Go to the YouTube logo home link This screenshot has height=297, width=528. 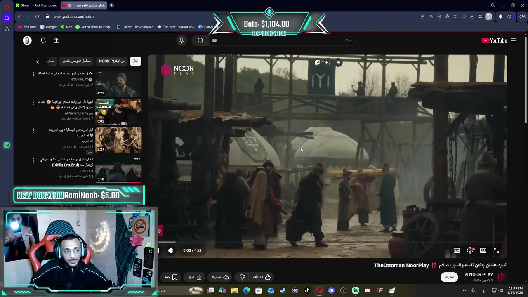coord(494,40)
